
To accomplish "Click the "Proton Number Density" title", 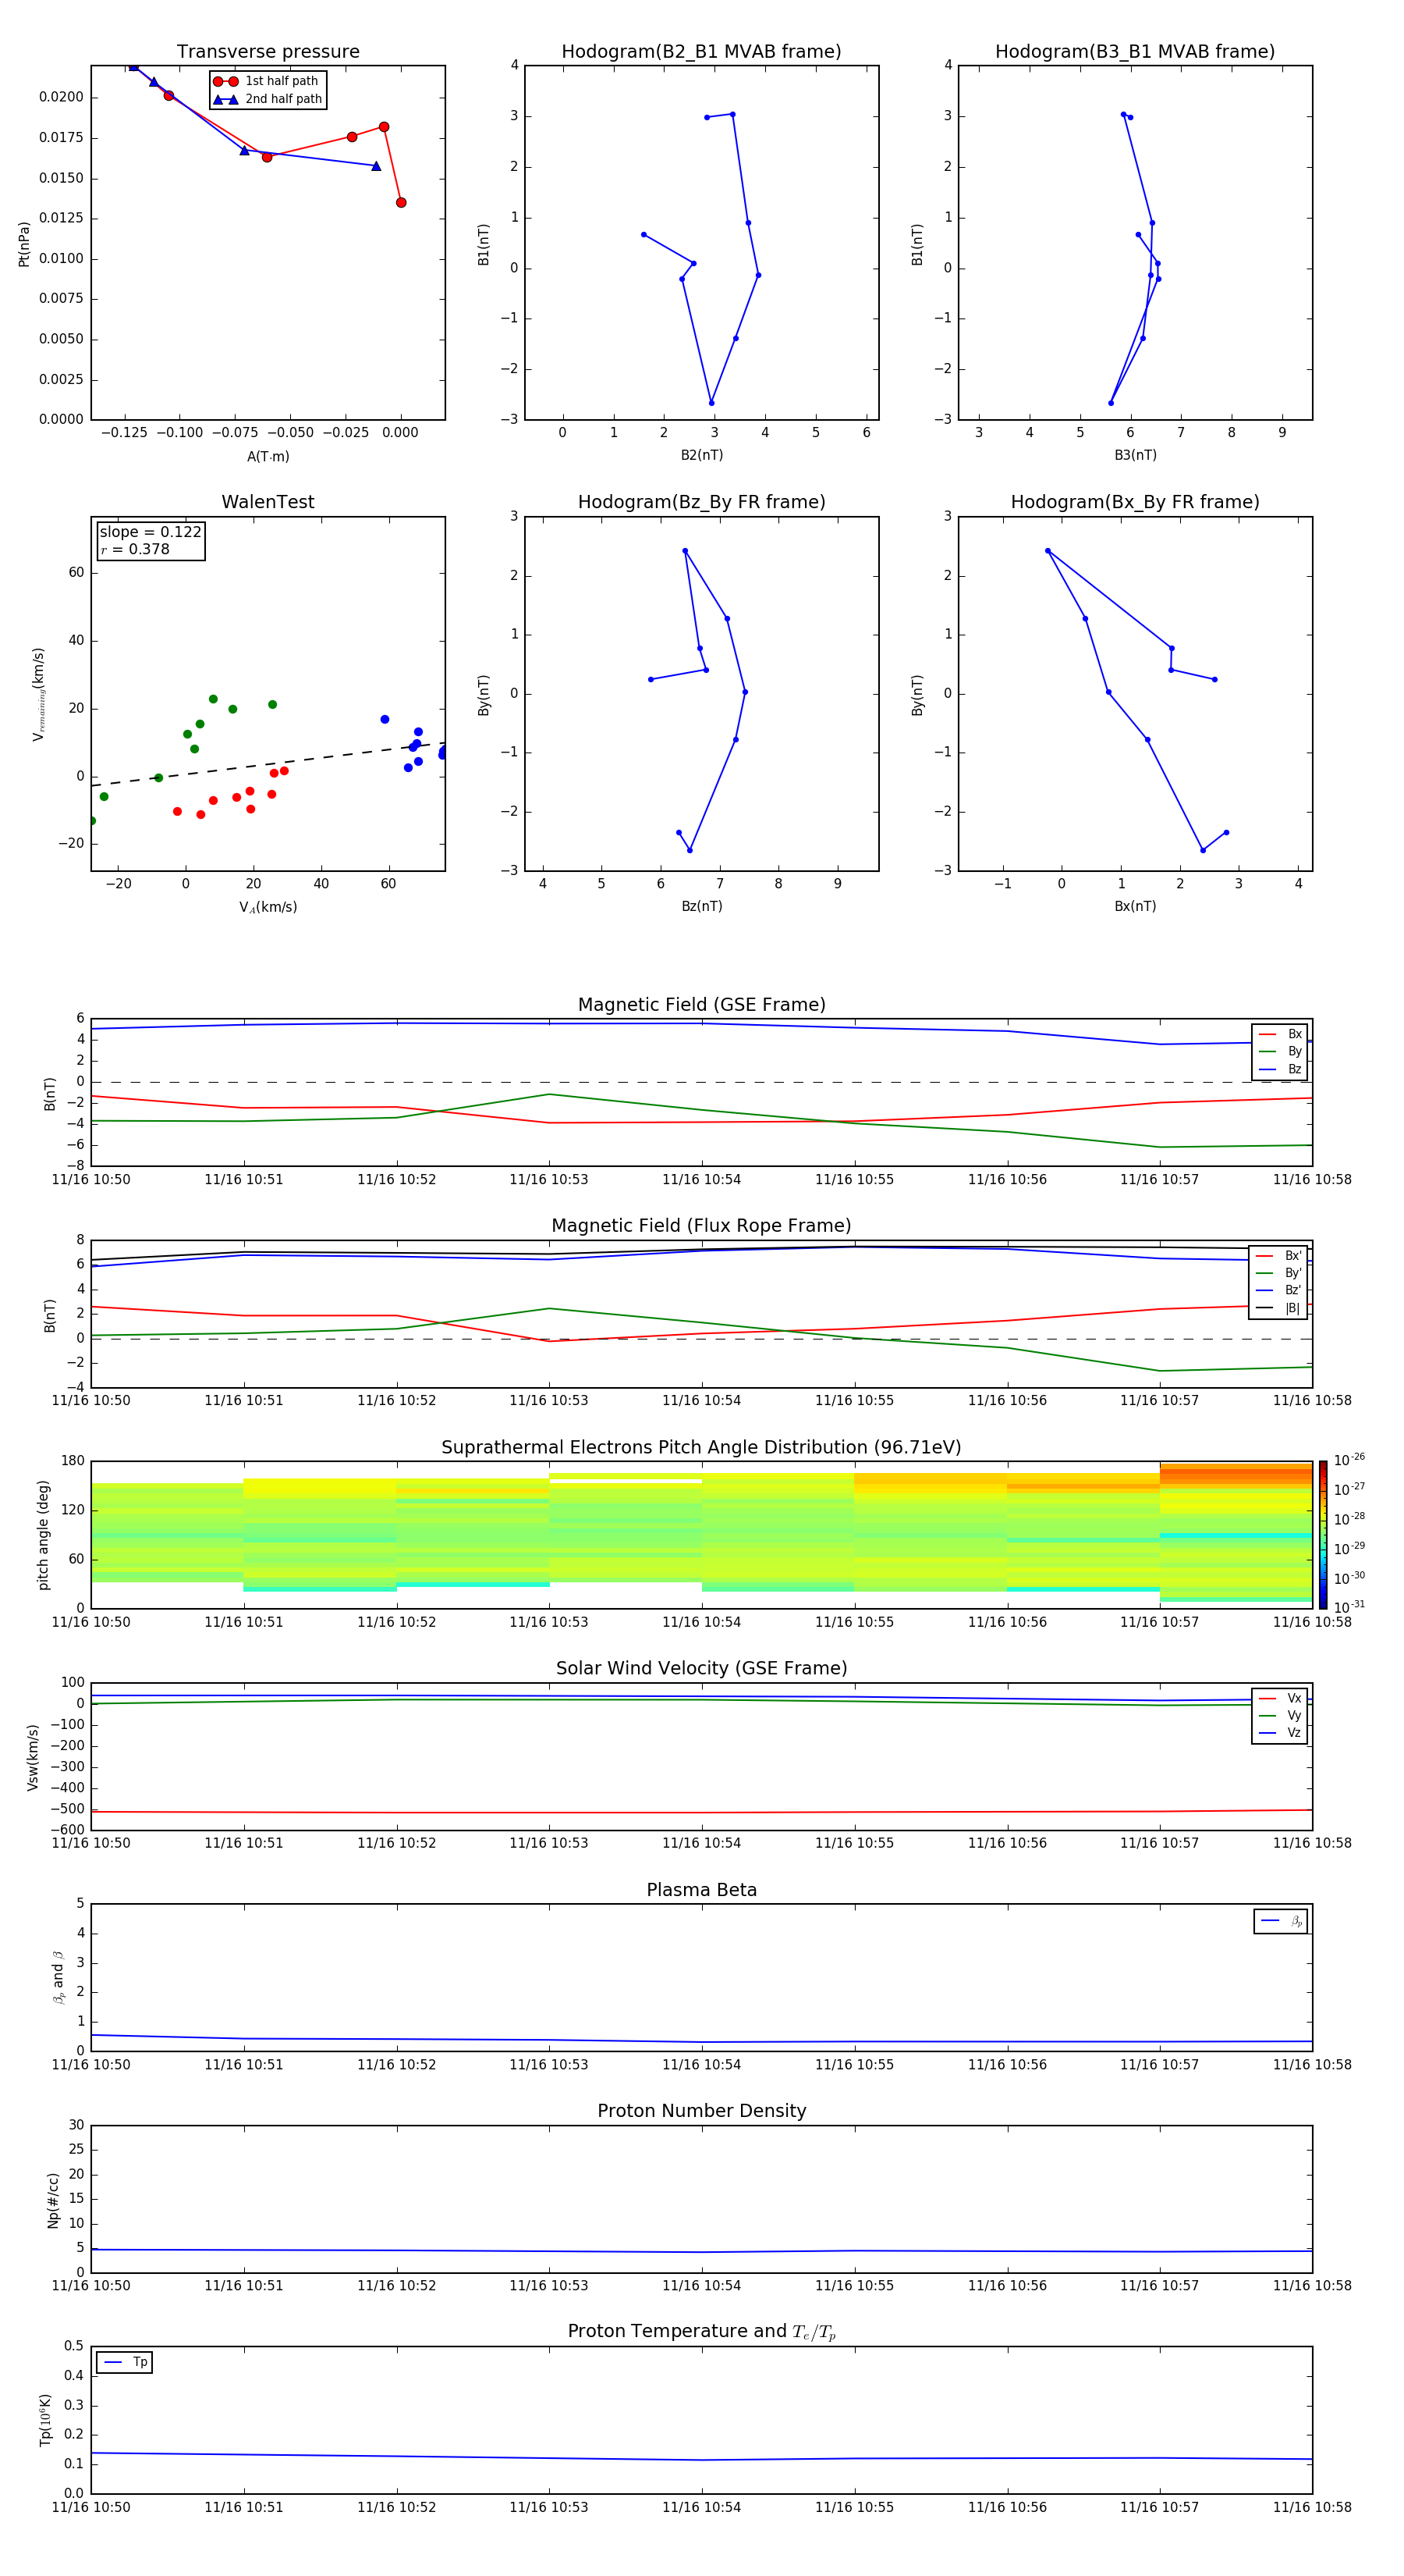I will [701, 2111].
